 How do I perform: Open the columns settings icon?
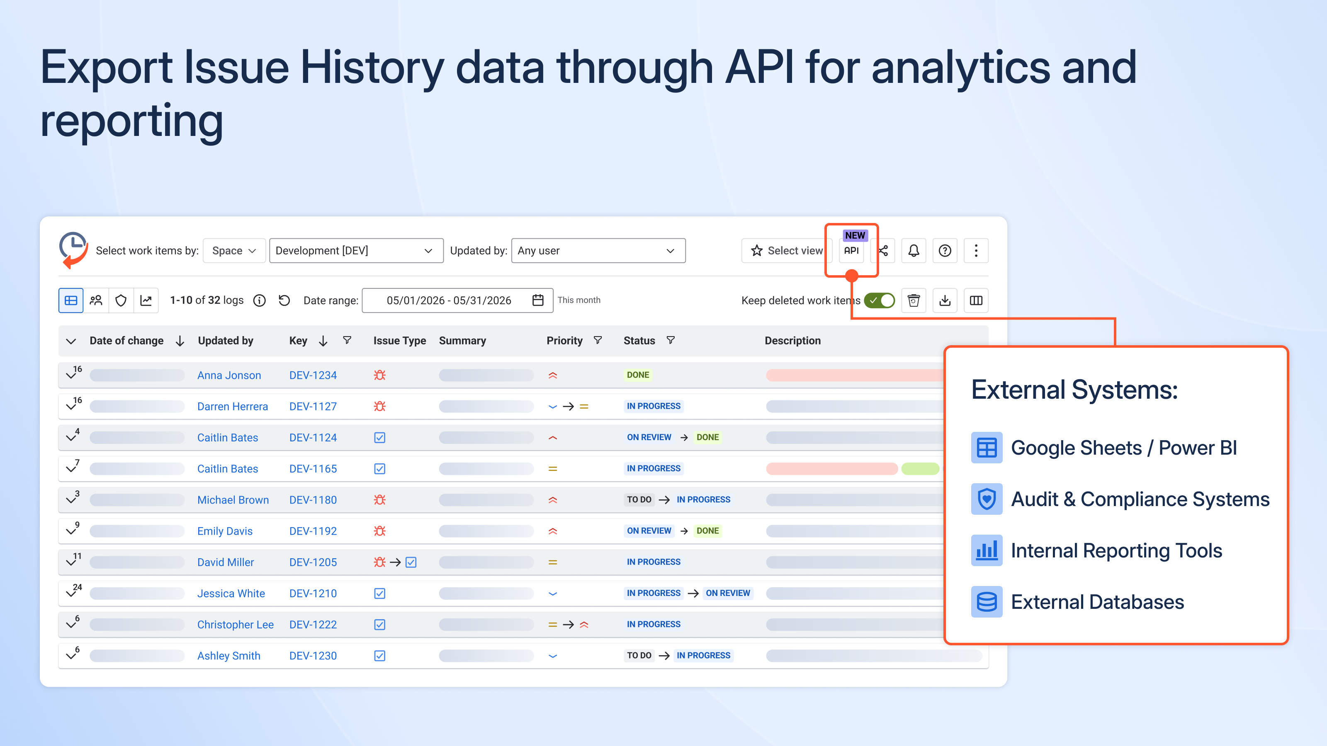[x=976, y=300]
